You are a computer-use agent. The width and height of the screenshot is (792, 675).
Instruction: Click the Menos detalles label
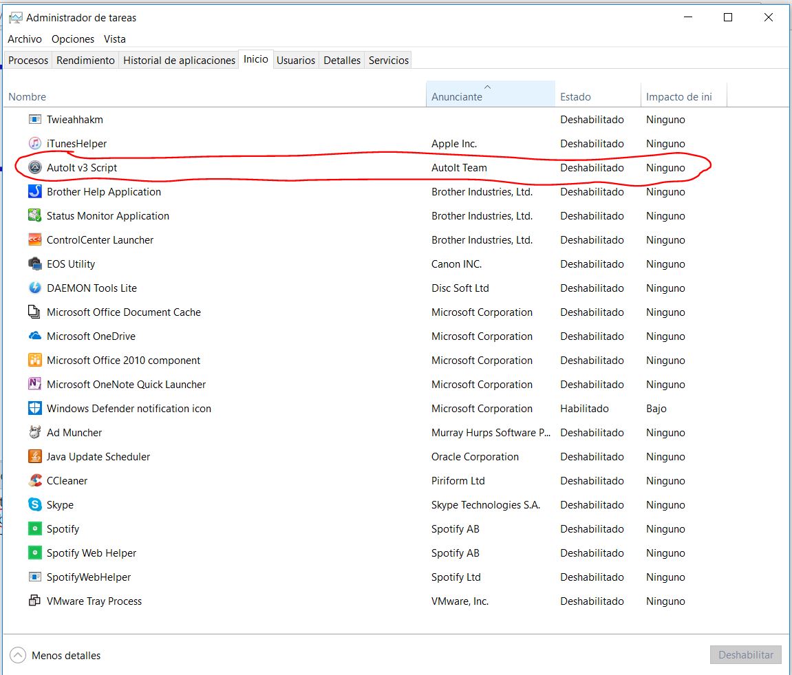point(66,655)
